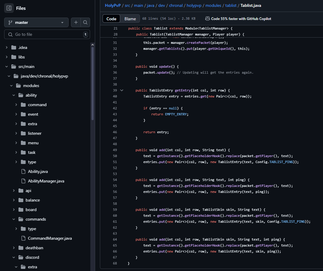This screenshot has width=323, height=271.
Task: Go to HolyPvP repository breadcrumb
Action: pyautogui.click(x=113, y=6)
